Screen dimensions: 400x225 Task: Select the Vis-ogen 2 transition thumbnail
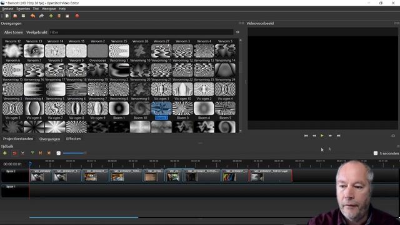(x=204, y=108)
